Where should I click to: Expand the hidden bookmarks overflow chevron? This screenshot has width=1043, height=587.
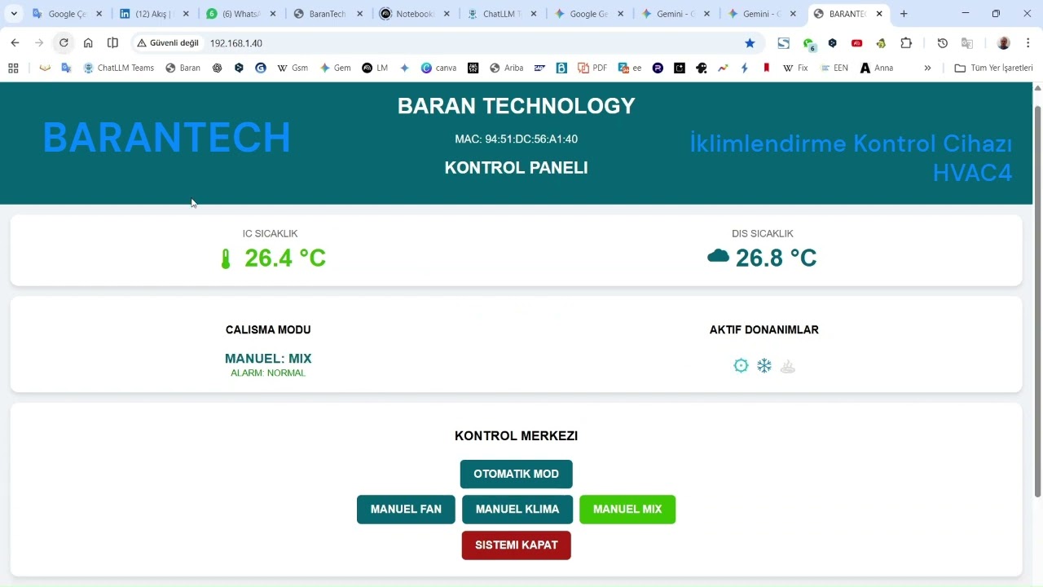(x=927, y=68)
